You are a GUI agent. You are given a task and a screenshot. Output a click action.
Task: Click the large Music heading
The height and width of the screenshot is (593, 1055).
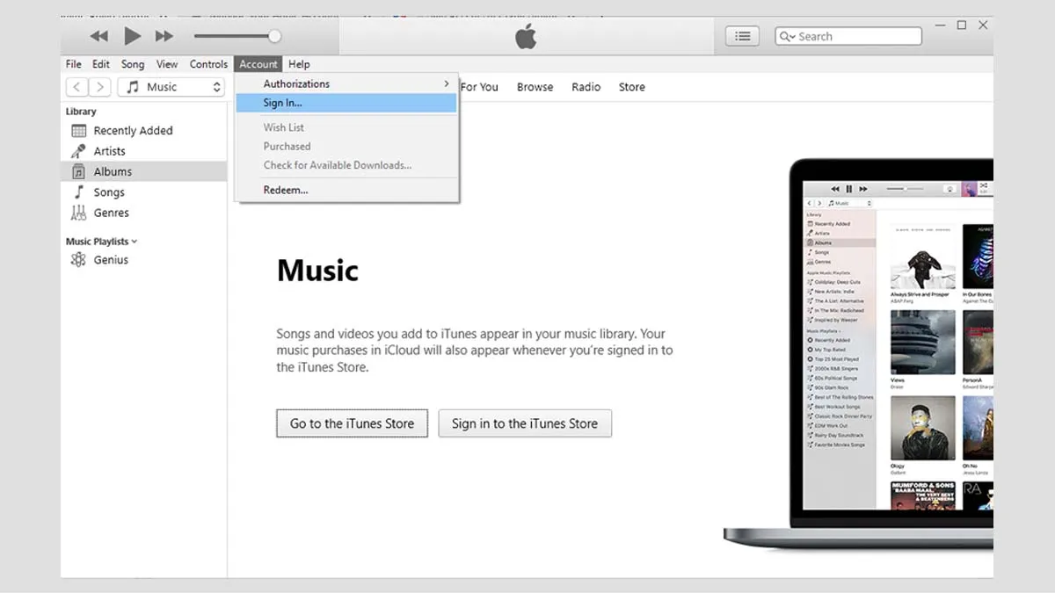point(317,271)
